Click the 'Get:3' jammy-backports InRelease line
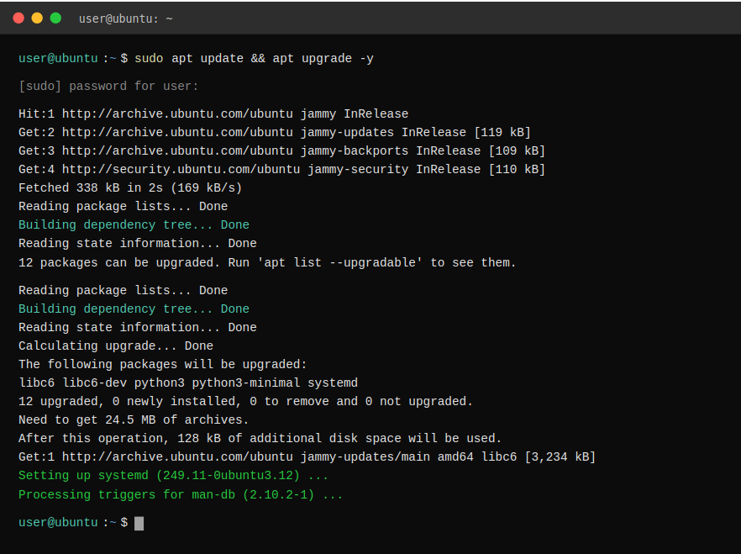The height and width of the screenshot is (554, 741). 281,150
